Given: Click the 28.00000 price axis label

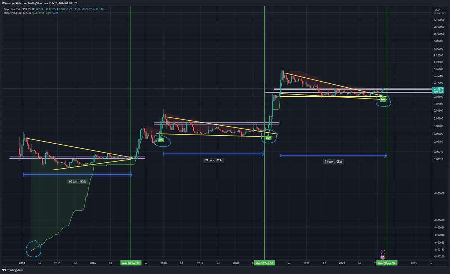Looking at the screenshot, I should tap(439, 27).
